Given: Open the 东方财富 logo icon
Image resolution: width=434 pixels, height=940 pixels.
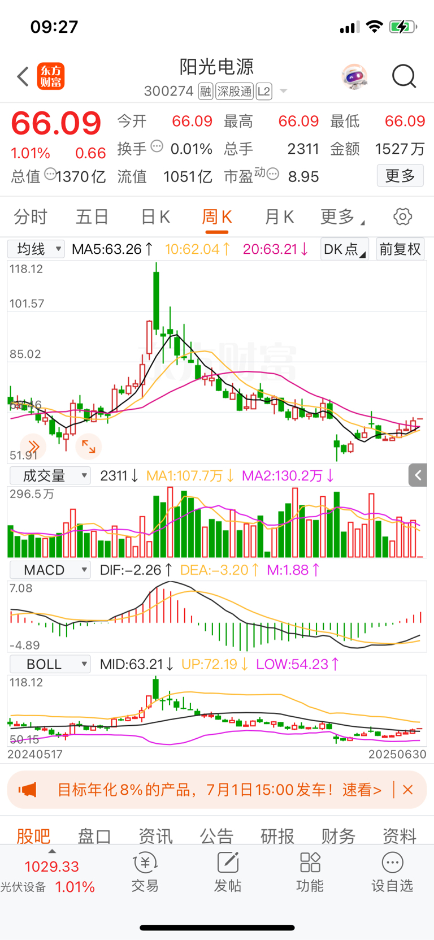Looking at the screenshot, I should [51, 76].
